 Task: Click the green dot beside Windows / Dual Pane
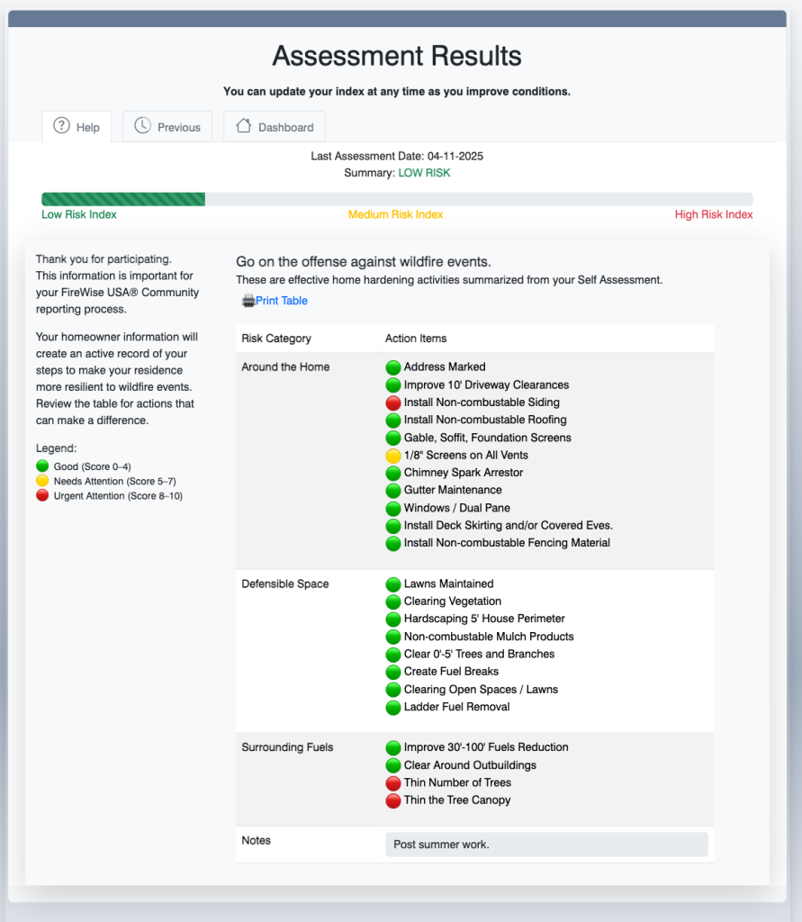[x=393, y=509]
